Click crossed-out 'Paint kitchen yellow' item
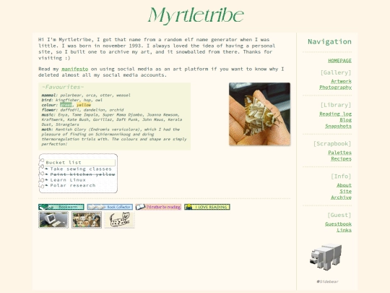 click(82, 174)
